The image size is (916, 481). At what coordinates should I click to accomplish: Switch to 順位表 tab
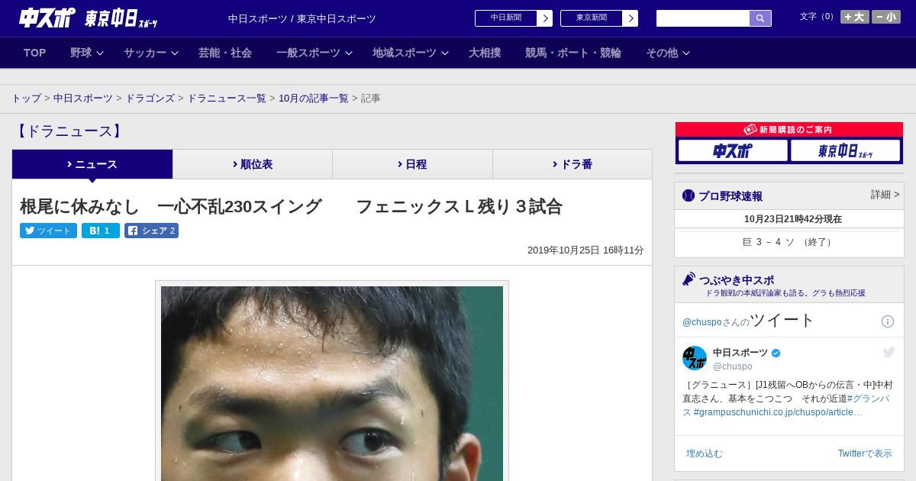[x=253, y=164]
